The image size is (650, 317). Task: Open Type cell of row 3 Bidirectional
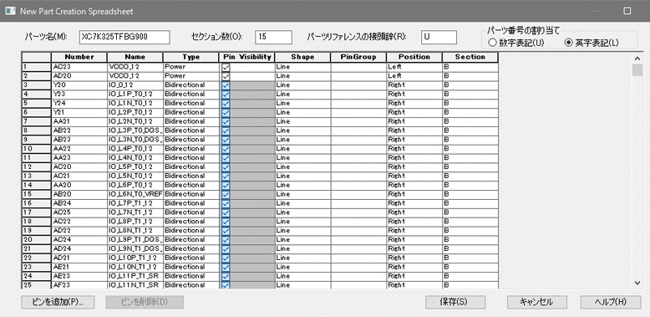[190, 84]
